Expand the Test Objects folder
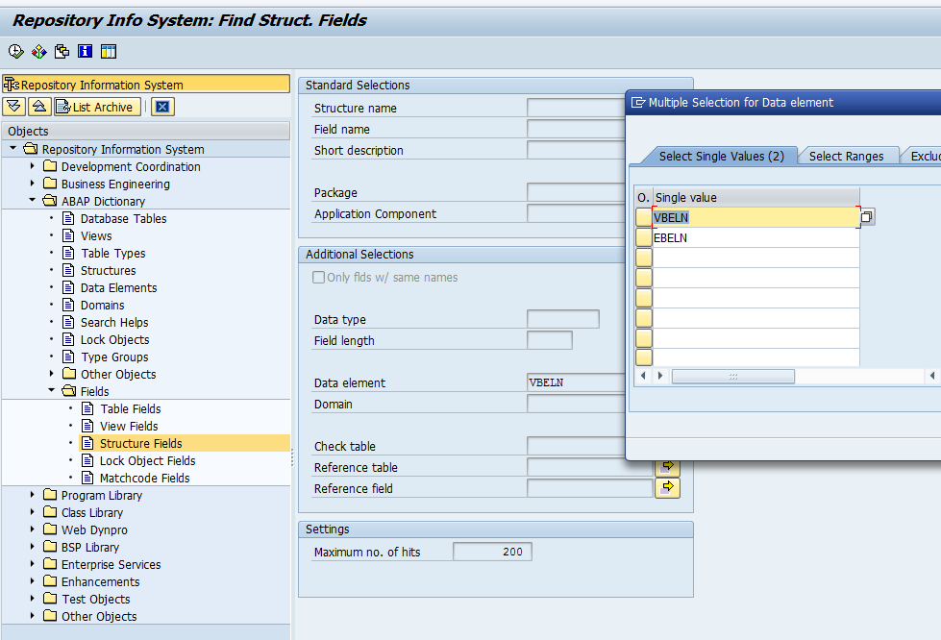The height and width of the screenshot is (640, 941). pyautogui.click(x=33, y=599)
